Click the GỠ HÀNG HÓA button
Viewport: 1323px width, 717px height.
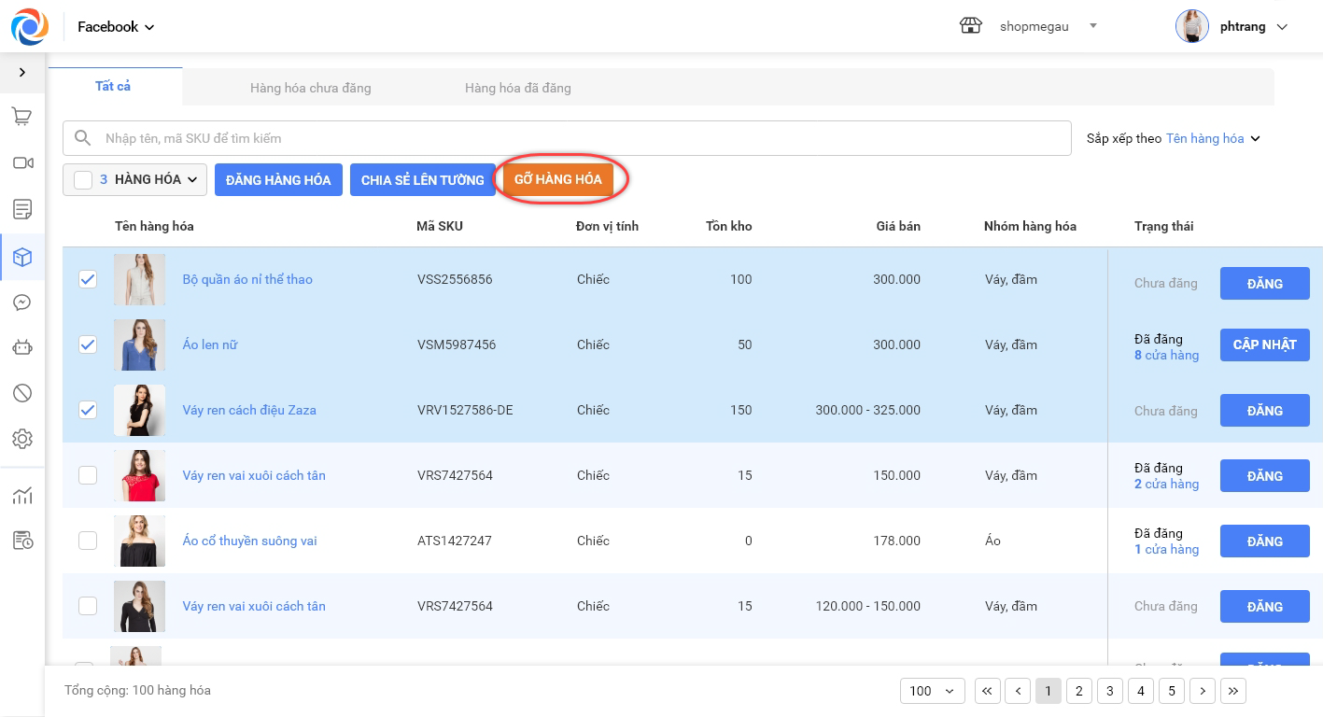(557, 179)
